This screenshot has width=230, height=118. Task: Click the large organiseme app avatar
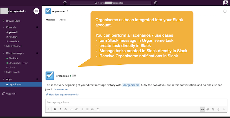coord(50,76)
